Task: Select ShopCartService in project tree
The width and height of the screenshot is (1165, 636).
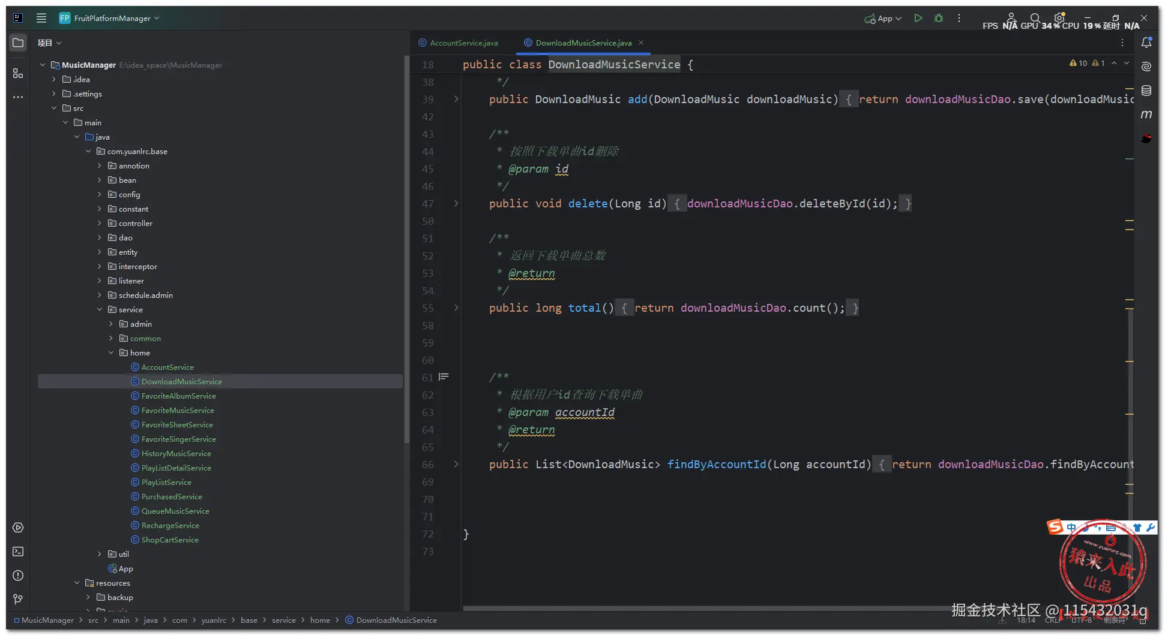Action: click(x=220, y=539)
